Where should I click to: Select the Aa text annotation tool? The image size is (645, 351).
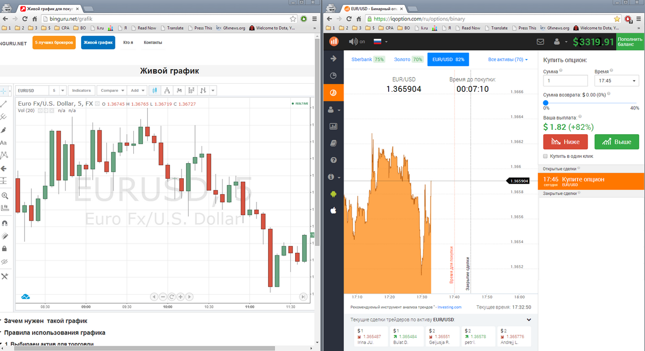[x=4, y=143]
